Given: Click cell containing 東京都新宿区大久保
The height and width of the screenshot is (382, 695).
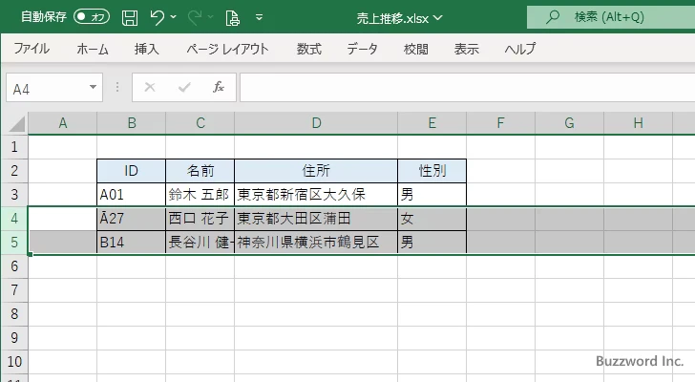Looking at the screenshot, I should coord(316,195).
